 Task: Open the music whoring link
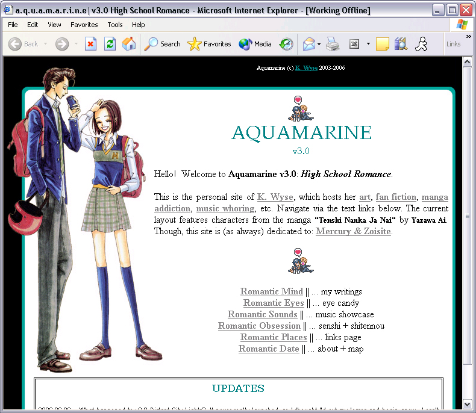[x=225, y=209]
